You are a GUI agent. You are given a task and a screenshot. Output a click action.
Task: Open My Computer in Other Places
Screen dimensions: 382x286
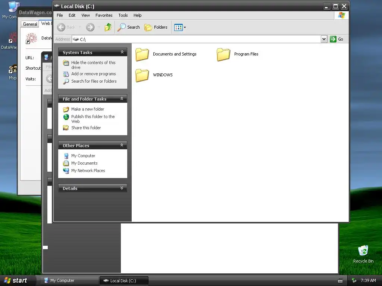click(x=83, y=156)
